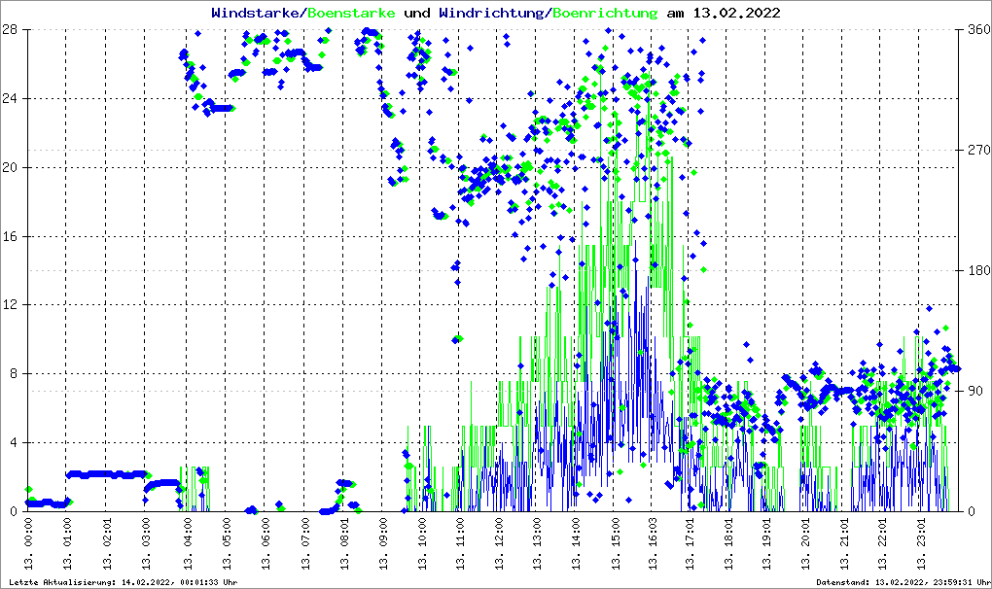Select the 08:01 time axis label
This screenshot has height=589, width=992.
pyautogui.click(x=340, y=542)
